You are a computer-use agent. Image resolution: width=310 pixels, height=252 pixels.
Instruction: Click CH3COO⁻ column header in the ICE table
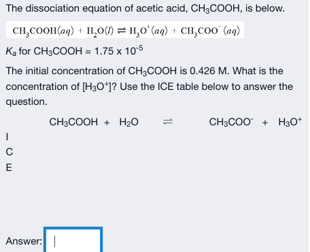tap(231, 122)
